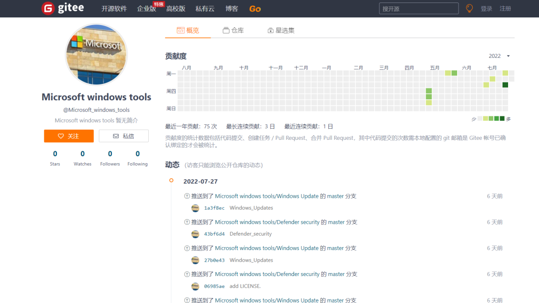Click the 最近连续贡献: 1 日 statistic

[309, 127]
